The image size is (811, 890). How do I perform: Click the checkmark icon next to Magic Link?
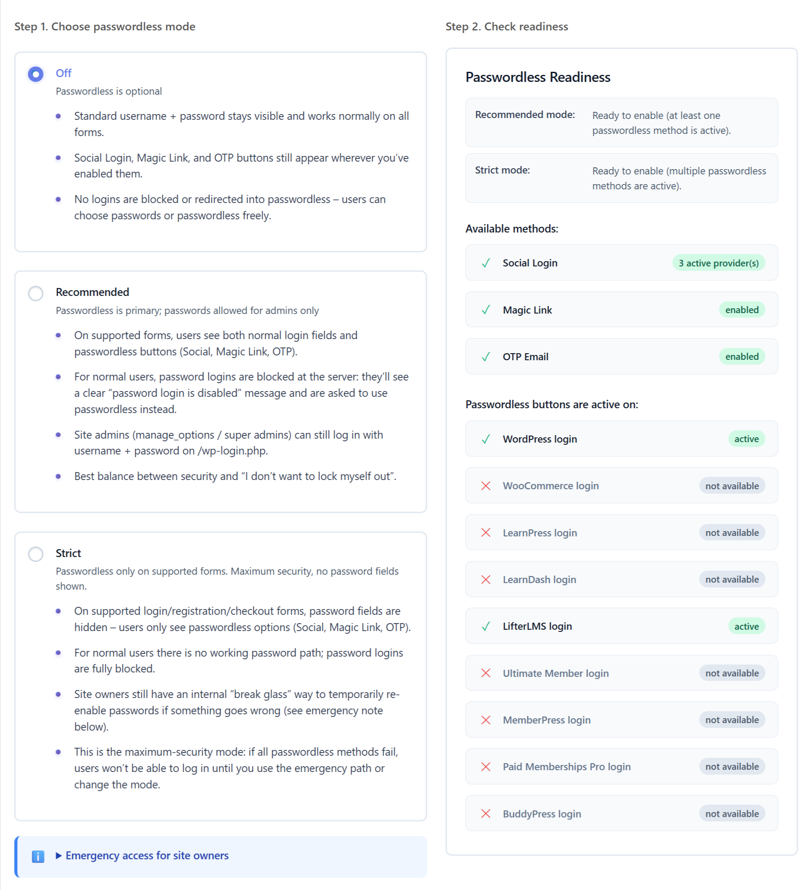coord(486,310)
